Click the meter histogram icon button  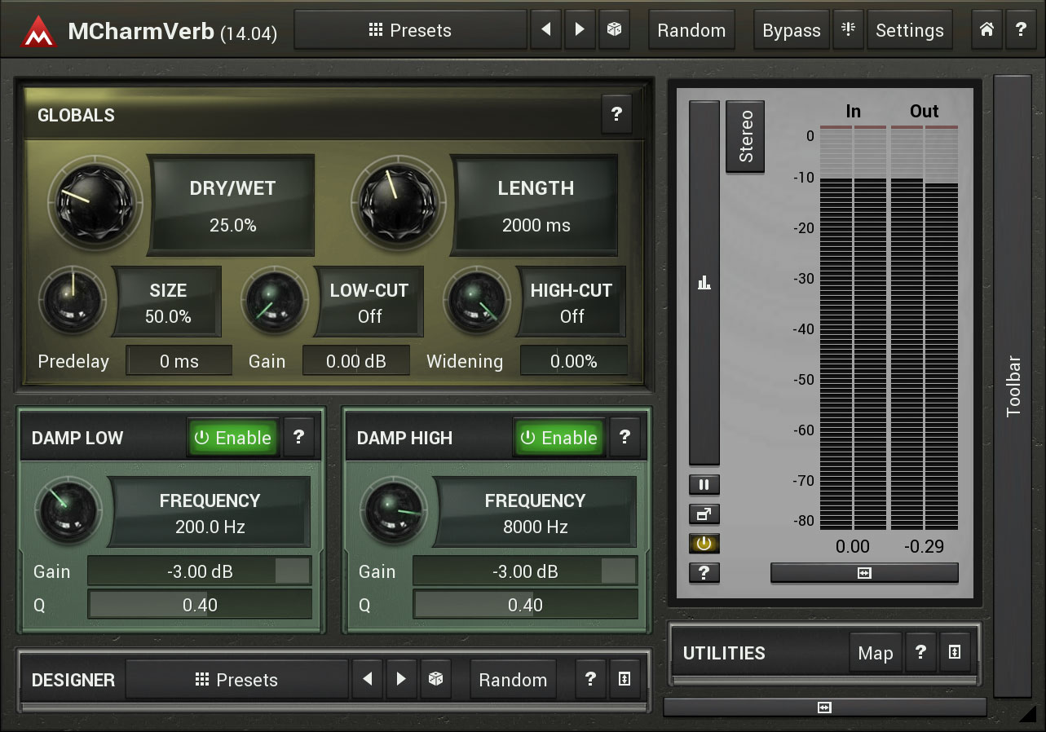[704, 283]
